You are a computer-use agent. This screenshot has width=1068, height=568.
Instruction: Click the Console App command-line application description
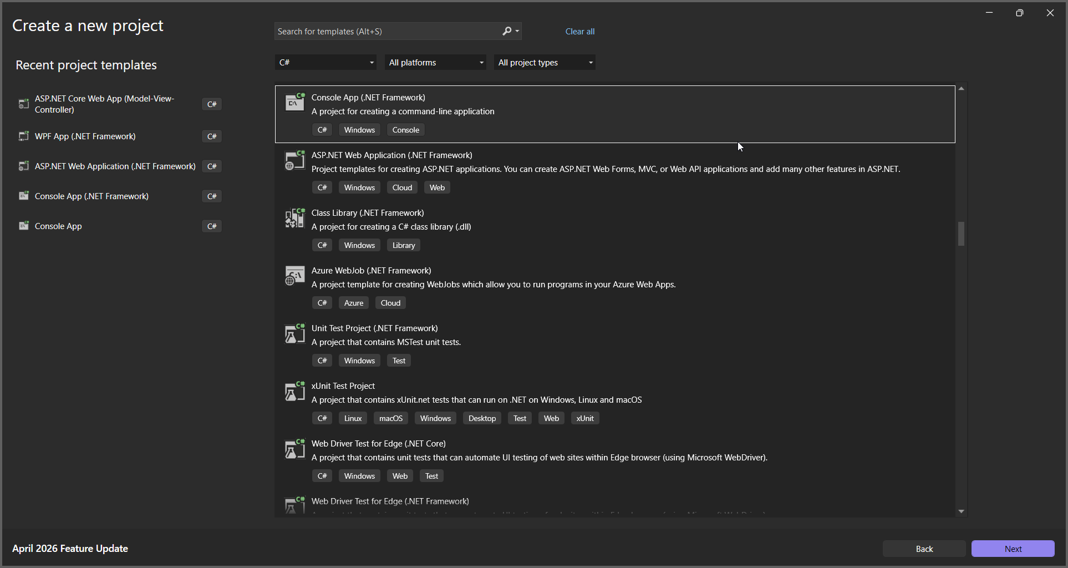(x=403, y=111)
